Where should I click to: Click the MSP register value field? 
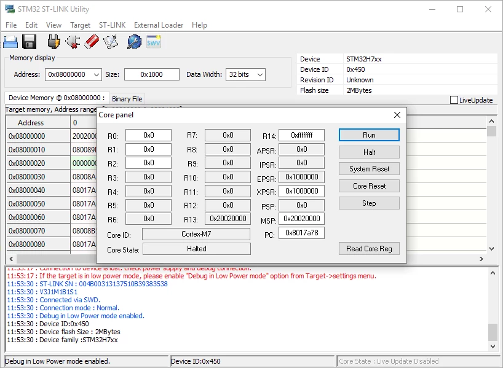301,219
